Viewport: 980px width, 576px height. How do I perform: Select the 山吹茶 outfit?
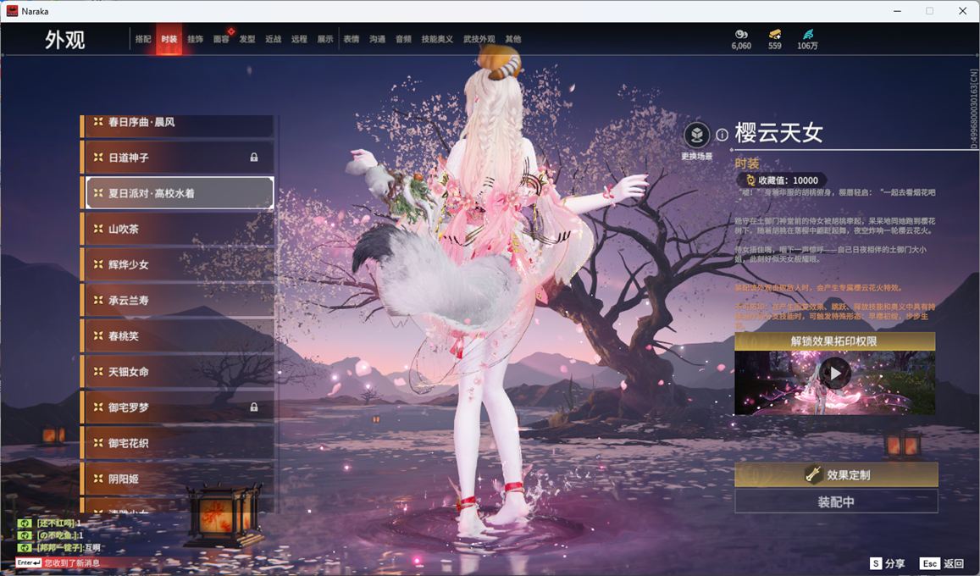(x=177, y=229)
